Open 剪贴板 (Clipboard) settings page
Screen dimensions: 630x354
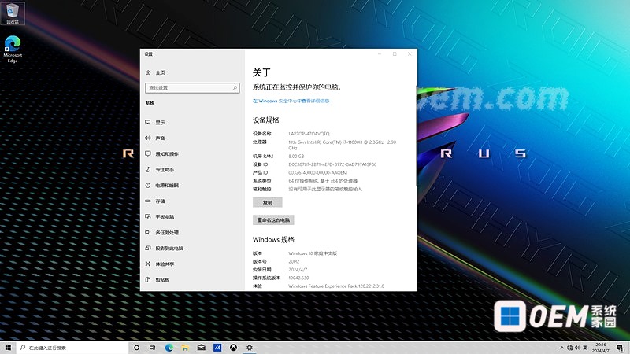pos(162,280)
